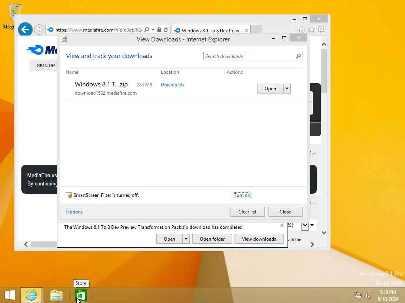Select the Windows 8.1 T....zip download entry
Image resolution: width=405 pixels, height=303 pixels.
click(184, 88)
